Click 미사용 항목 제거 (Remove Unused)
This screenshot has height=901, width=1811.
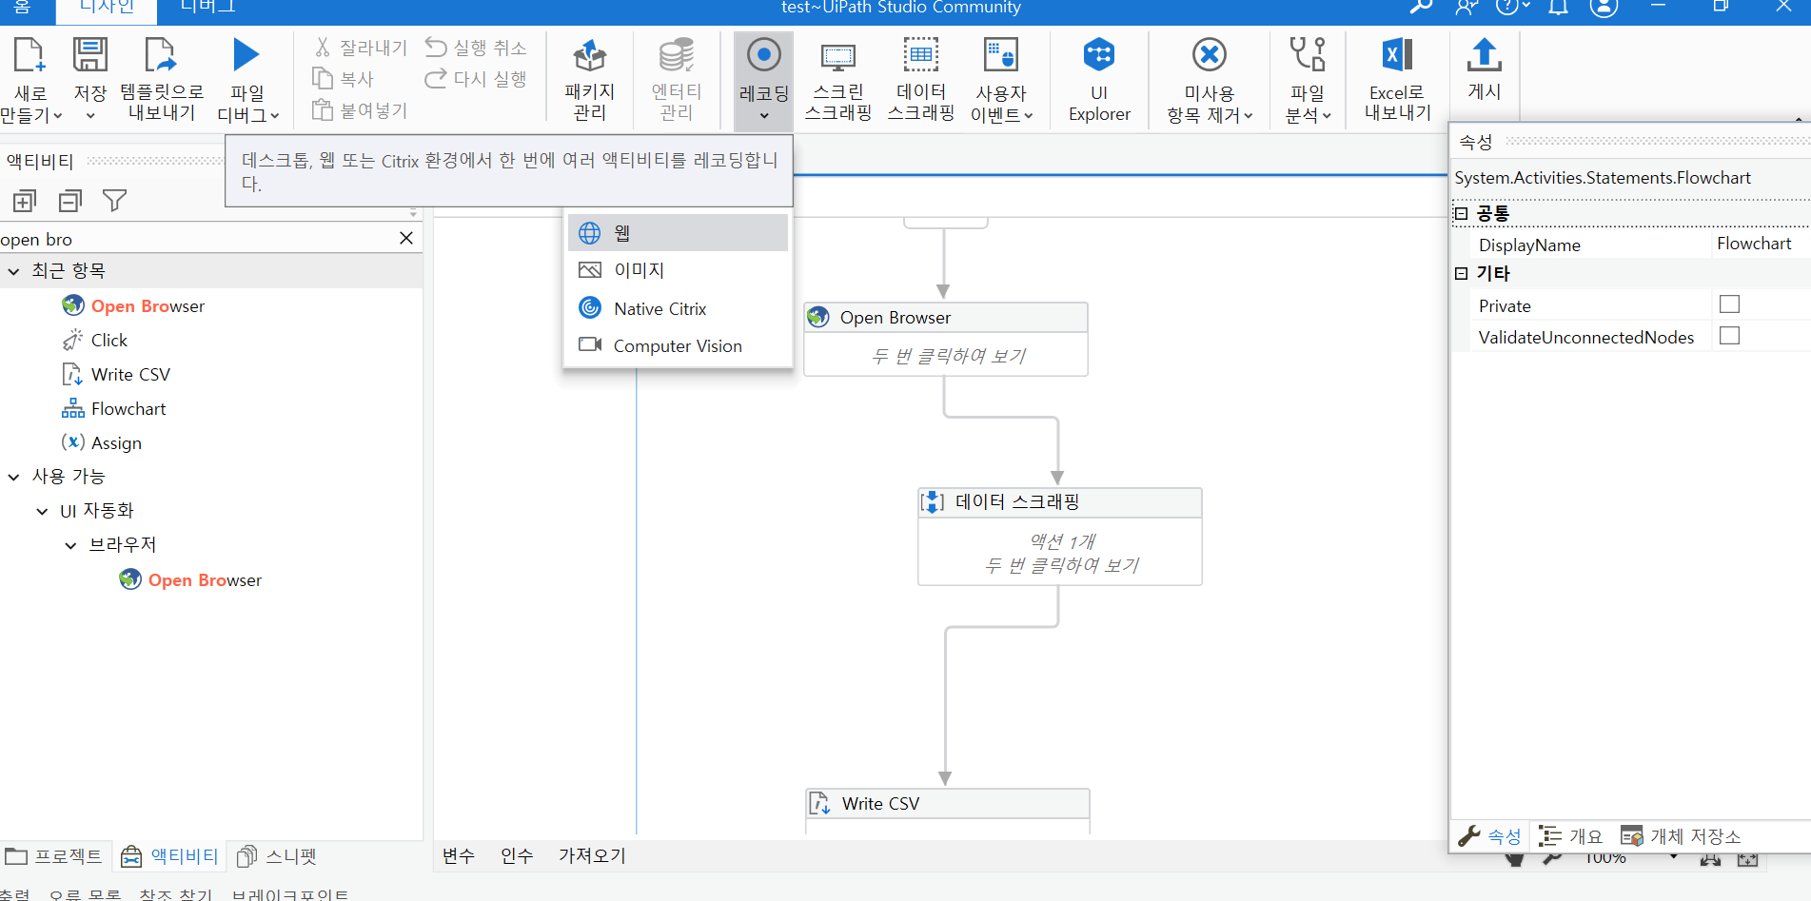(x=1210, y=80)
